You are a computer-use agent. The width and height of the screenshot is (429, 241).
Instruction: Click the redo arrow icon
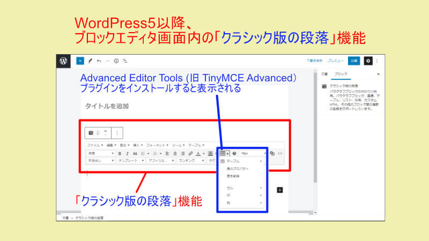point(108,61)
